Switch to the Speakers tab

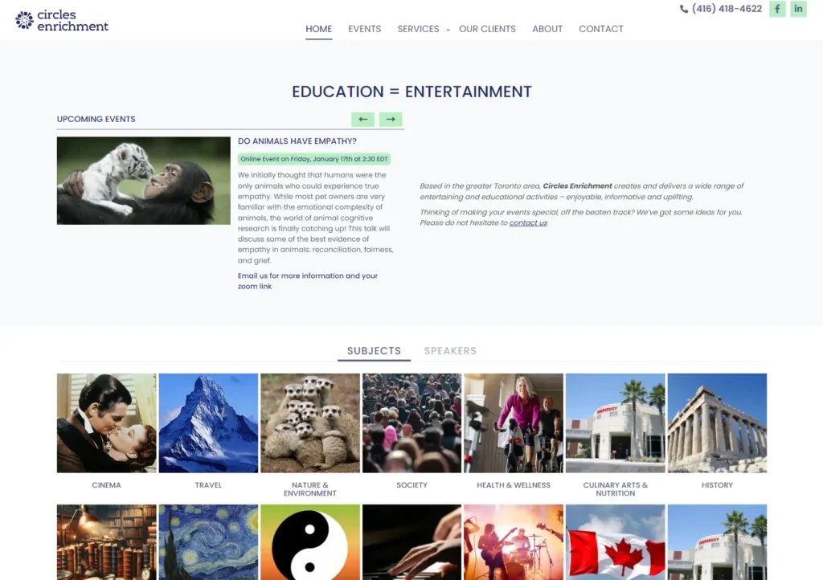[x=450, y=351]
